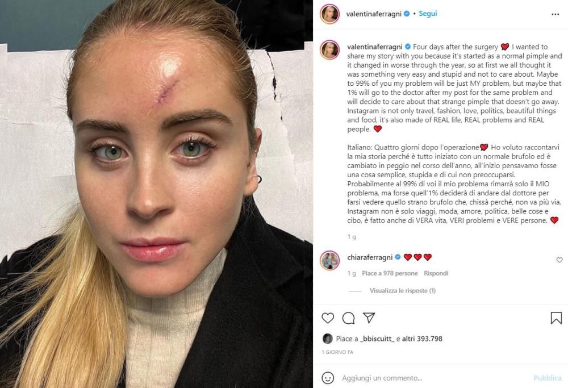The width and height of the screenshot is (568, 388).
Task: Open the three-dot more options menu
Action: click(x=555, y=14)
